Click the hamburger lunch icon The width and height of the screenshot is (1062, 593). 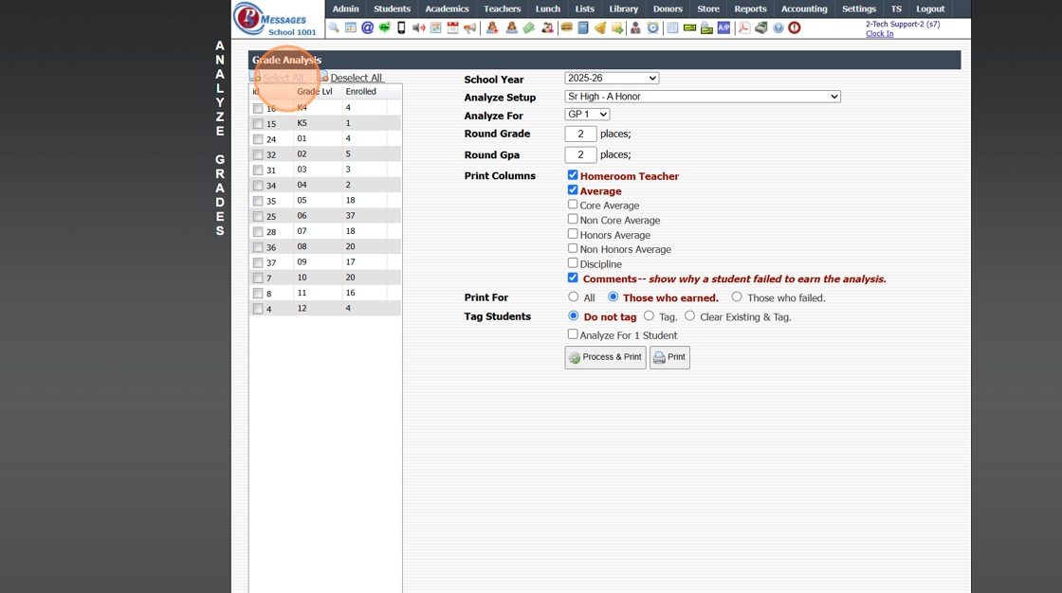(567, 27)
